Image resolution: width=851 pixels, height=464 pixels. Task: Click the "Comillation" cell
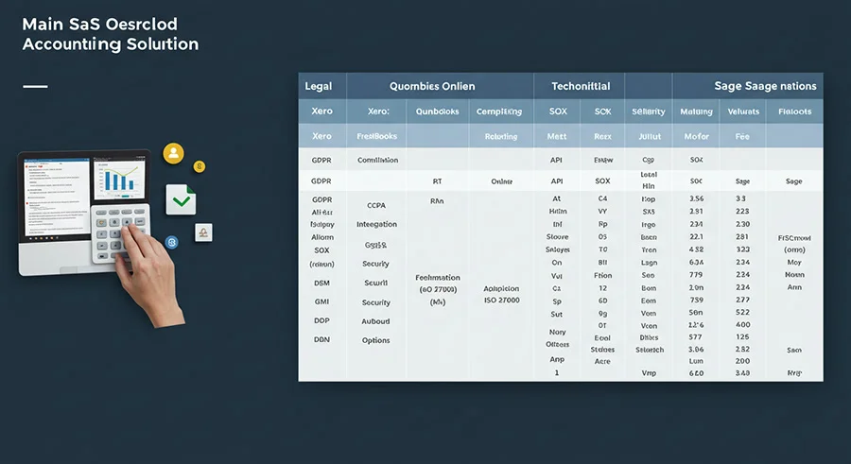(377, 160)
